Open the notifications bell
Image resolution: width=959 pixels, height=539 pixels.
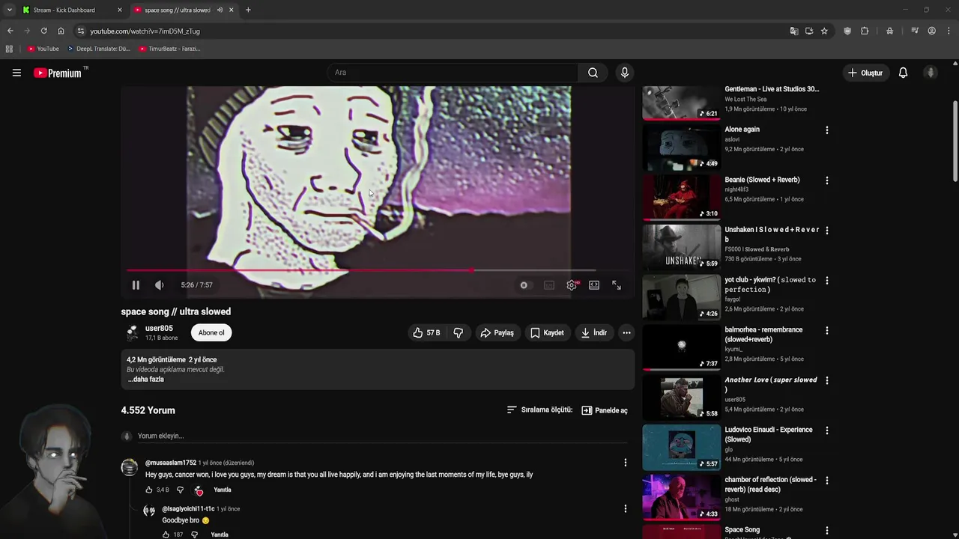904,73
